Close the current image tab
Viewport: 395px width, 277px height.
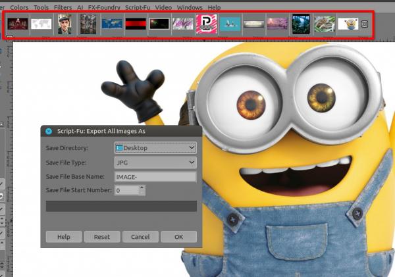pos(364,24)
